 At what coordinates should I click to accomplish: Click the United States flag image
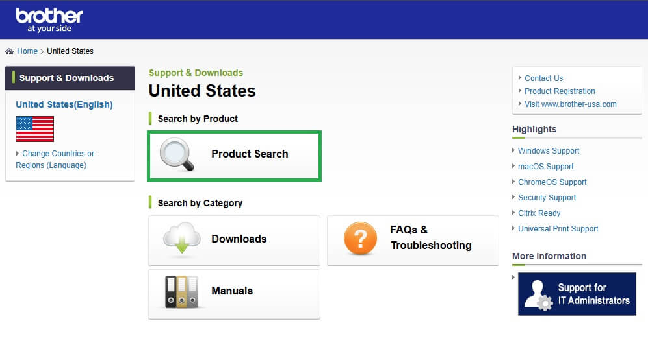coord(34,129)
